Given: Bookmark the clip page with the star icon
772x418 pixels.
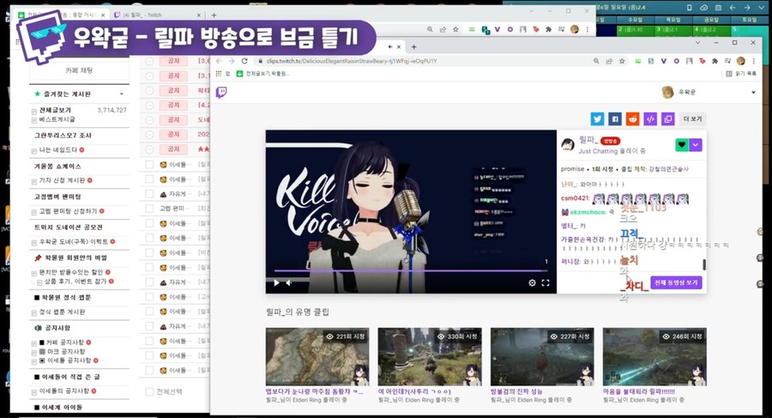Looking at the screenshot, I should point(622,61).
